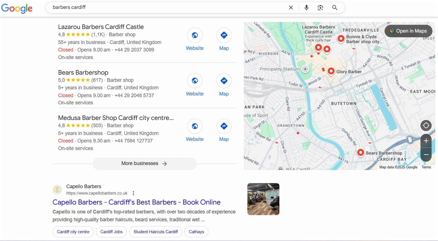Zoom in on the map with plus button
Viewport: 438px width, 241px height.
[x=426, y=141]
